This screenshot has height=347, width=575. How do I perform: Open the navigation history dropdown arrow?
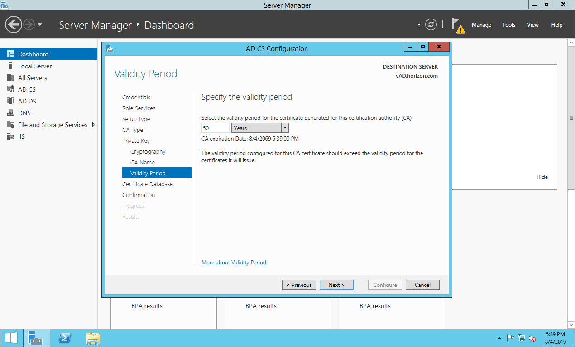(x=40, y=24)
